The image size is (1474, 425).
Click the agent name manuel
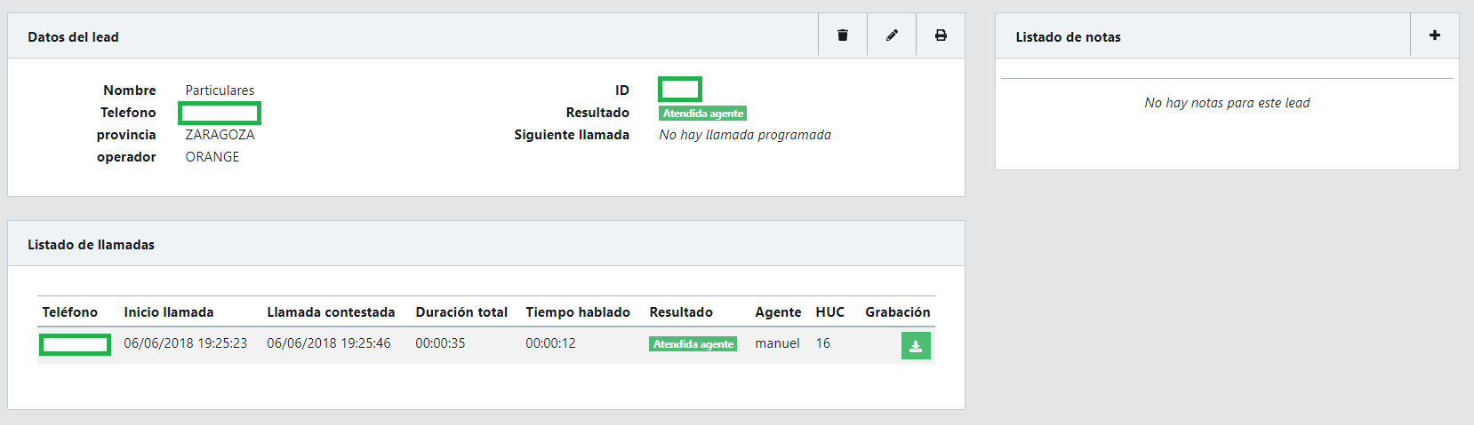pyautogui.click(x=777, y=343)
